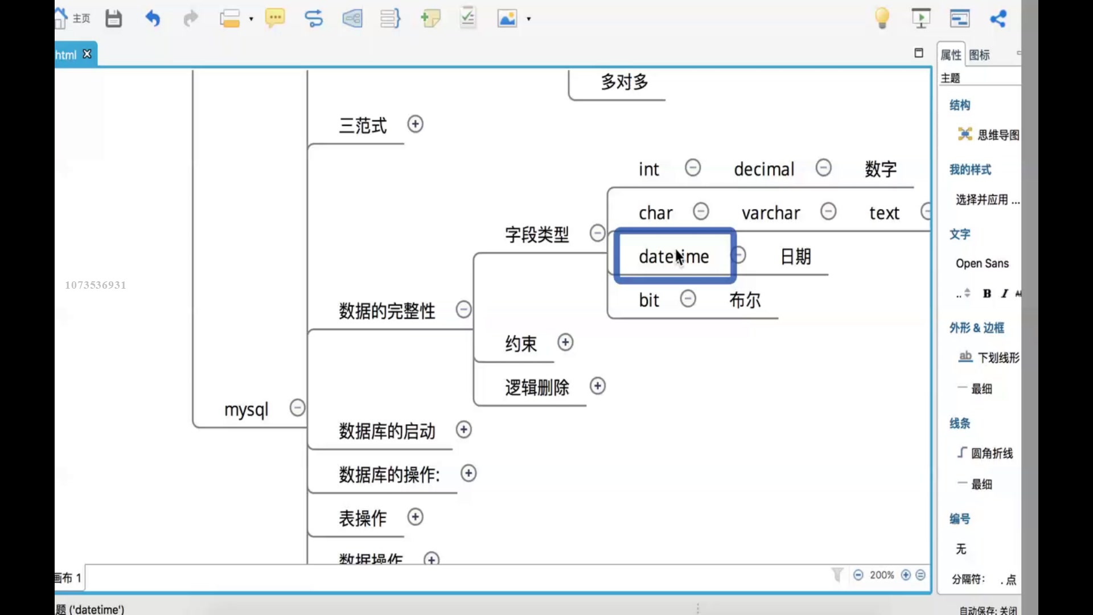Change the Open Sans font

[x=982, y=264]
